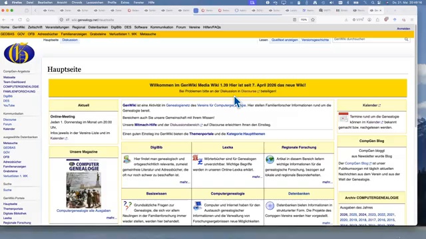Click Metasuche in the yellow bar
The image size is (426, 239).
pos(148,34)
